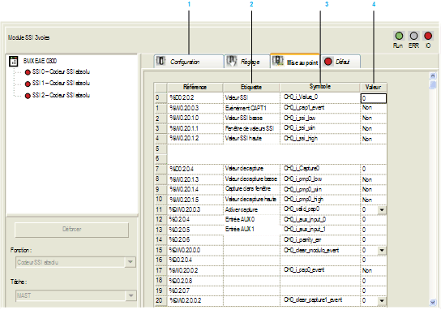Click the BMX EAE 0300 module icon

coord(13,61)
